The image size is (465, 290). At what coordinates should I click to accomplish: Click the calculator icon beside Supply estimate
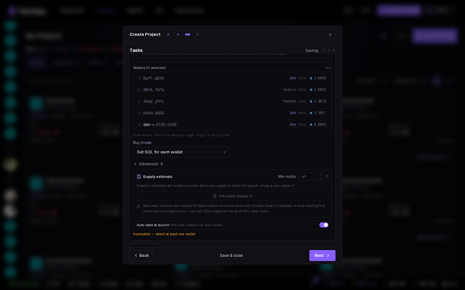[139, 177]
